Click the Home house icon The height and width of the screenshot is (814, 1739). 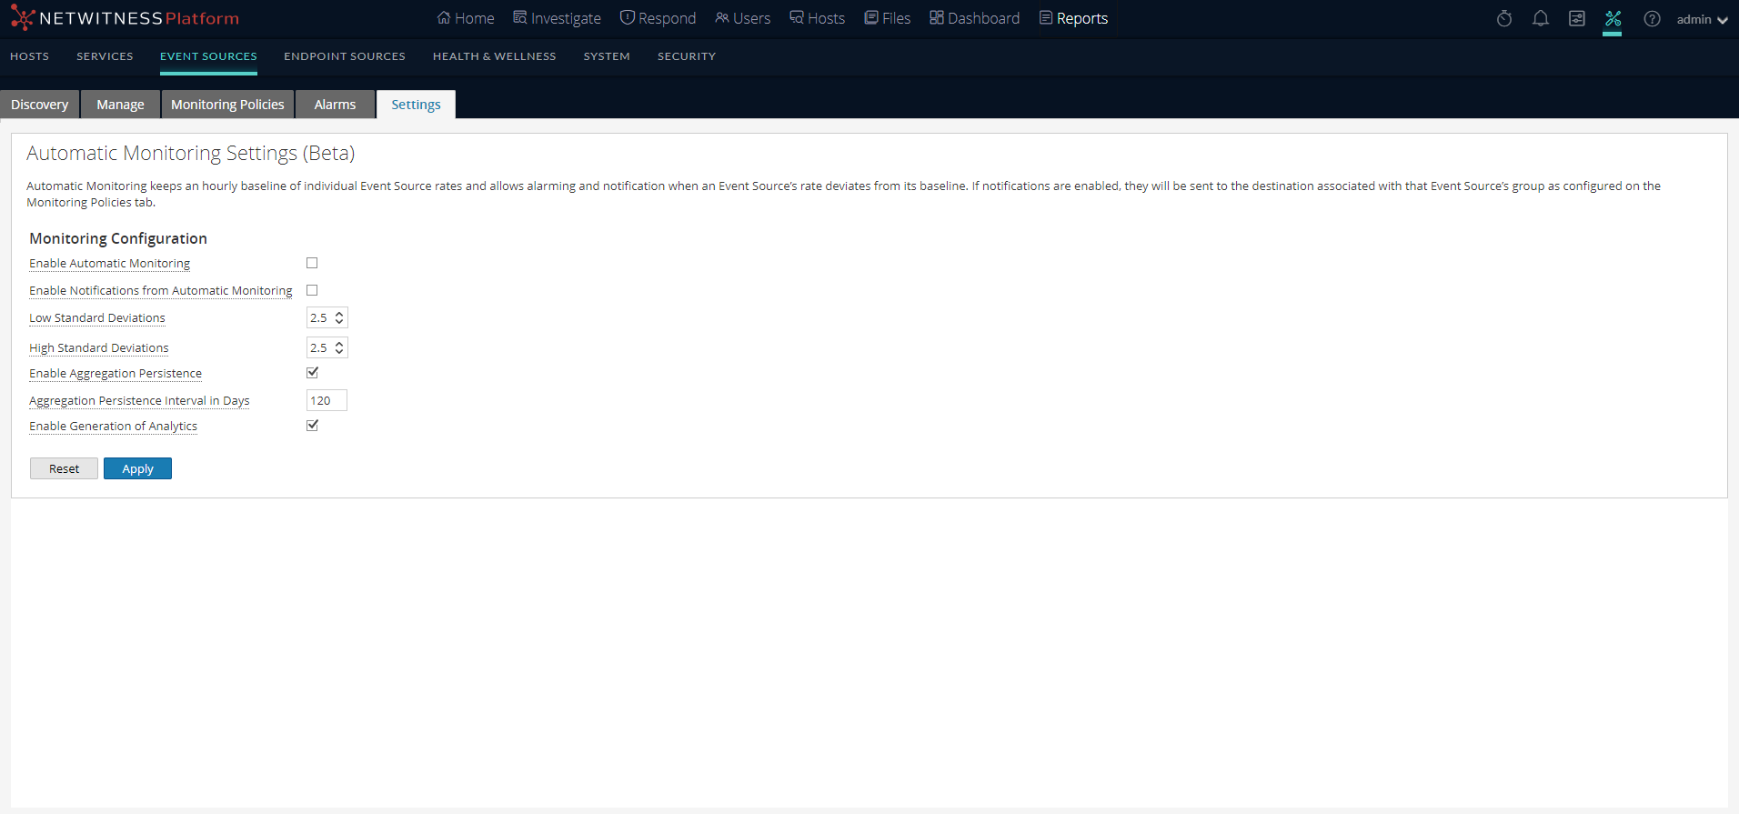click(x=444, y=18)
